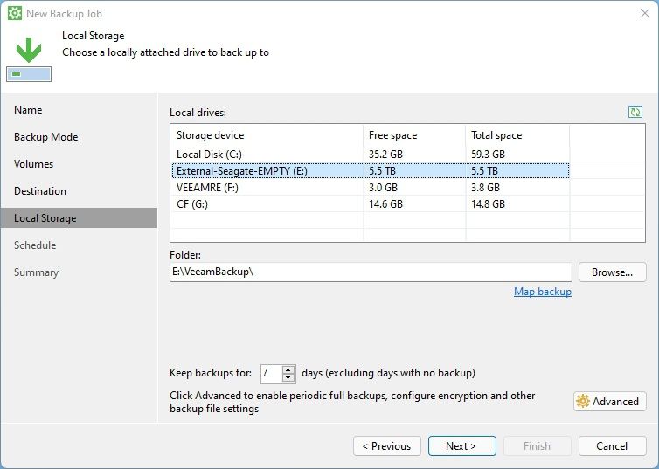Click the 14.8 GB total space cell
This screenshot has width=659, height=469.
point(488,204)
